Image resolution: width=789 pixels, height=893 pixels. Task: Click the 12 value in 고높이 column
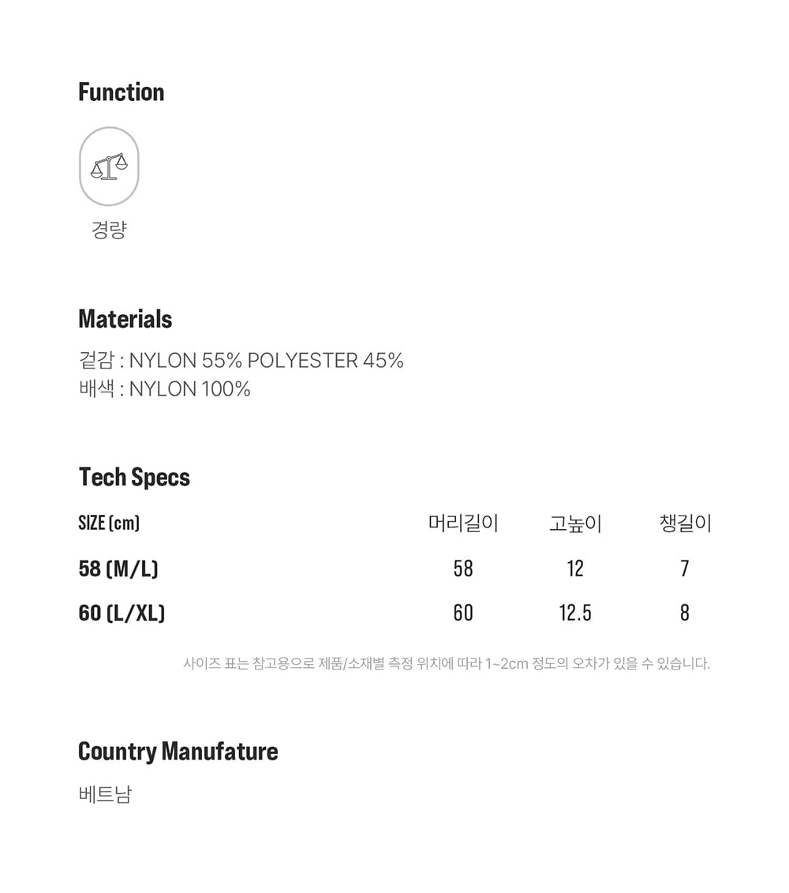point(575,568)
